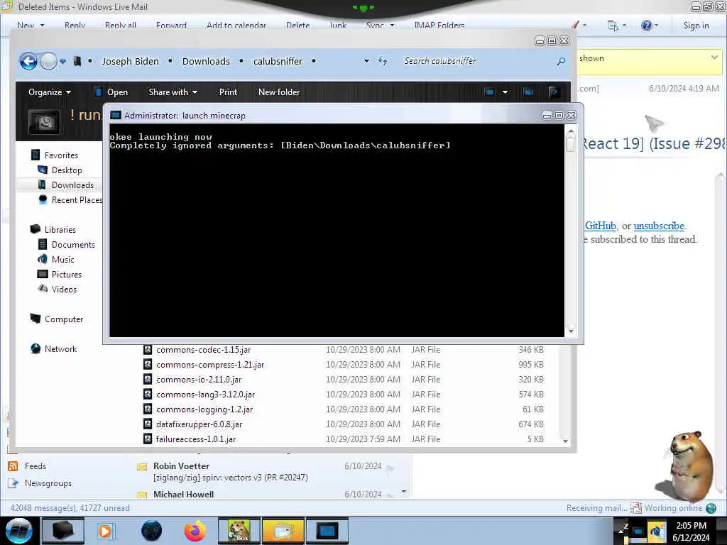
Task: Create a New folder
Action: click(279, 92)
